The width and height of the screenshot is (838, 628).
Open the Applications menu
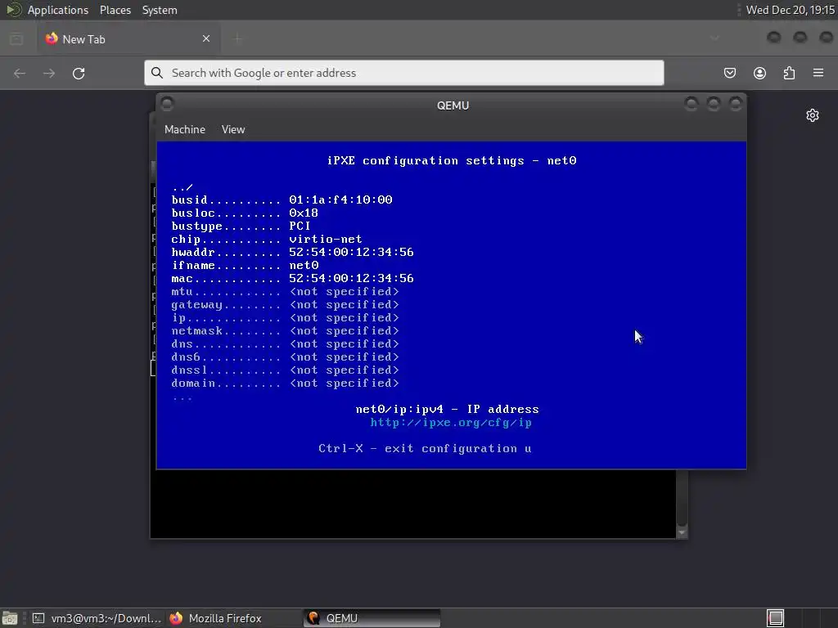(x=58, y=10)
